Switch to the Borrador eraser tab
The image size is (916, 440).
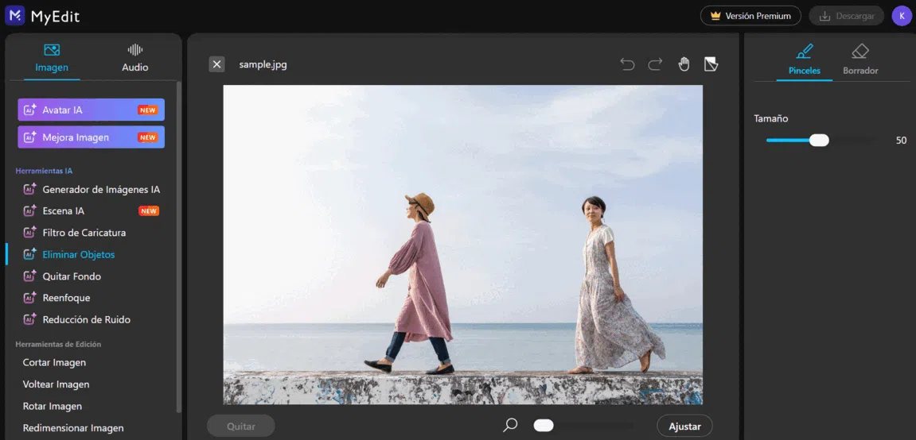(x=860, y=60)
